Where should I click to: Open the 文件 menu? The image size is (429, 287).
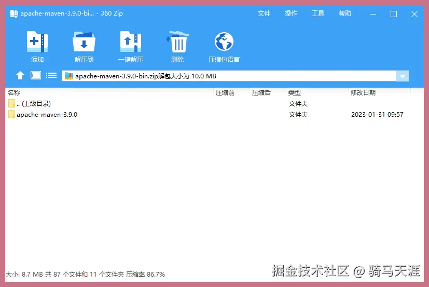pos(264,13)
